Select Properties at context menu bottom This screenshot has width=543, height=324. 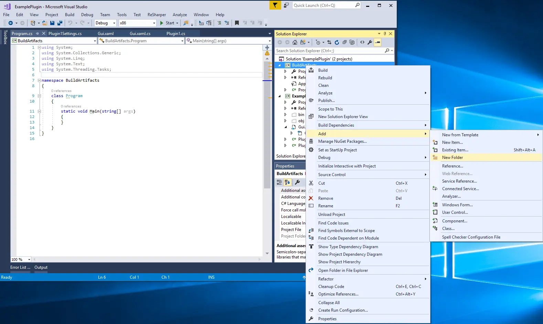tap(368, 319)
